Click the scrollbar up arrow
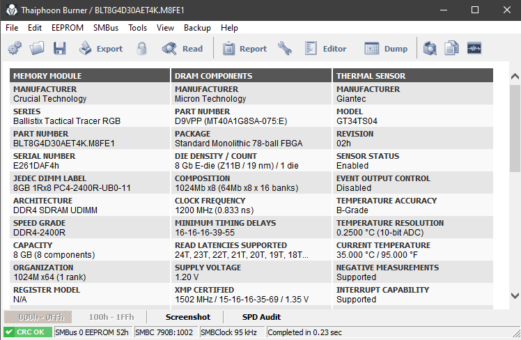The width and height of the screenshot is (521, 340). tap(515, 77)
